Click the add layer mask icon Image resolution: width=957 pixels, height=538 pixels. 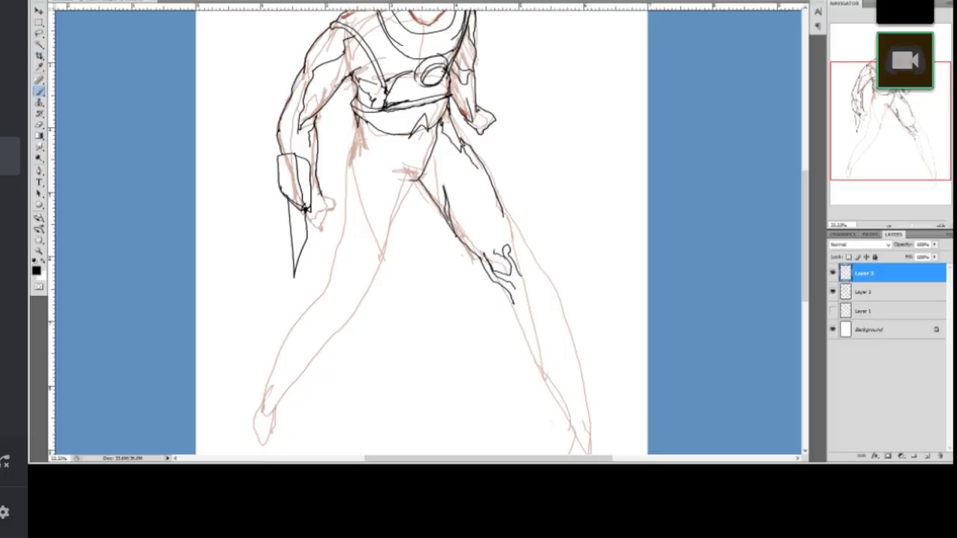click(x=887, y=455)
